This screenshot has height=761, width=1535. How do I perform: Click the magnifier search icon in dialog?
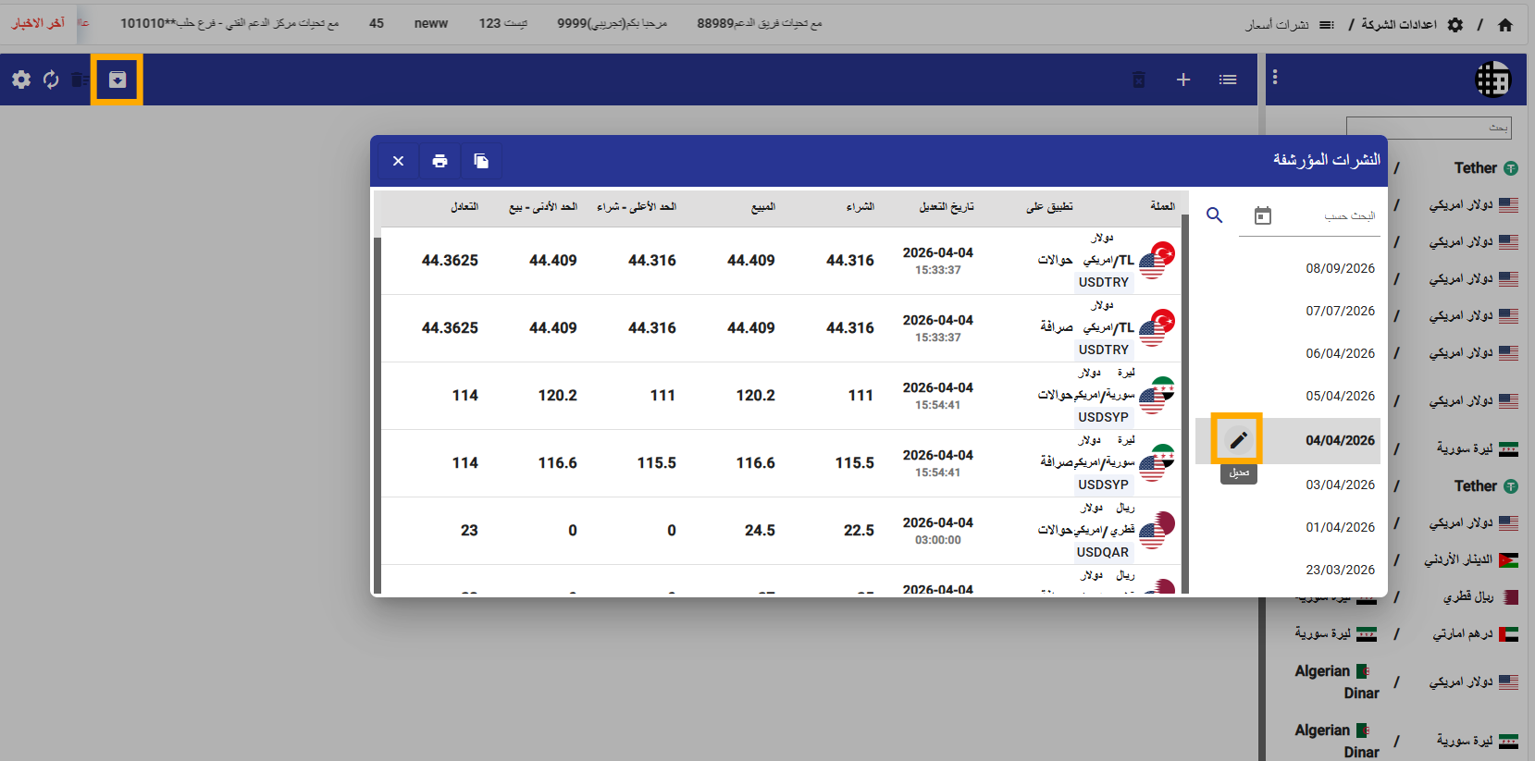(1215, 215)
